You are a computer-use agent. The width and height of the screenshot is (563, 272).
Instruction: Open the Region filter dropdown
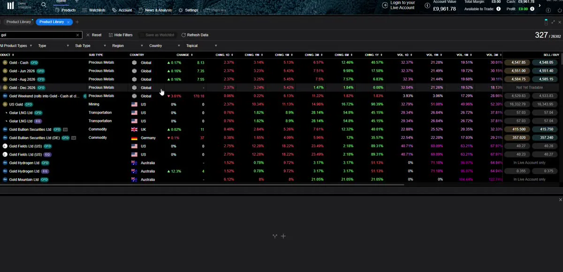pos(128,45)
